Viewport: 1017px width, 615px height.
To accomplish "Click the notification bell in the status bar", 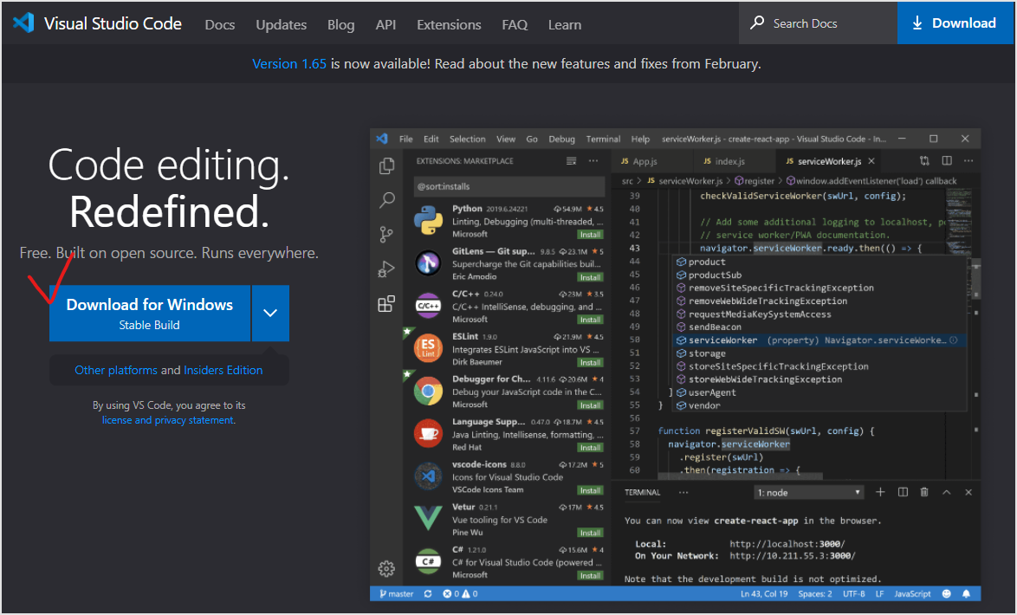I will click(967, 593).
